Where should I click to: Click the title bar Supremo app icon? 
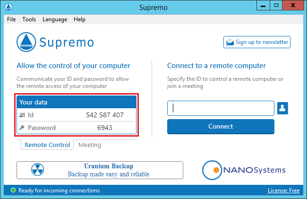coord(9,7)
